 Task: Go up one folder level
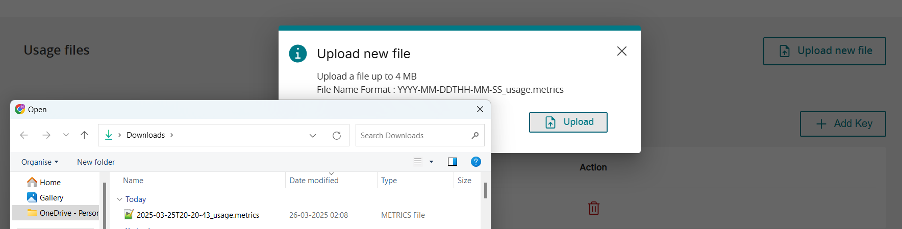pyautogui.click(x=85, y=135)
